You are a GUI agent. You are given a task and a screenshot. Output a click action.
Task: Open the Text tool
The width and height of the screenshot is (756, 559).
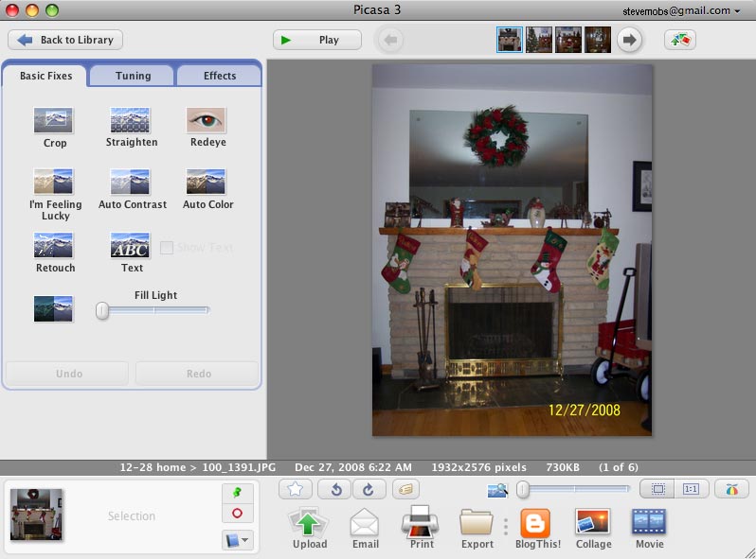click(x=130, y=245)
